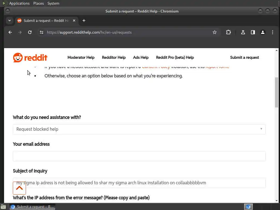Open the Ads Help link
Viewport: 280px width, 210px height.
click(141, 57)
